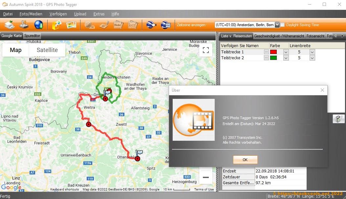
Task: Click ellipsis button next to Teilstrecke 1
Action: (x=266, y=52)
